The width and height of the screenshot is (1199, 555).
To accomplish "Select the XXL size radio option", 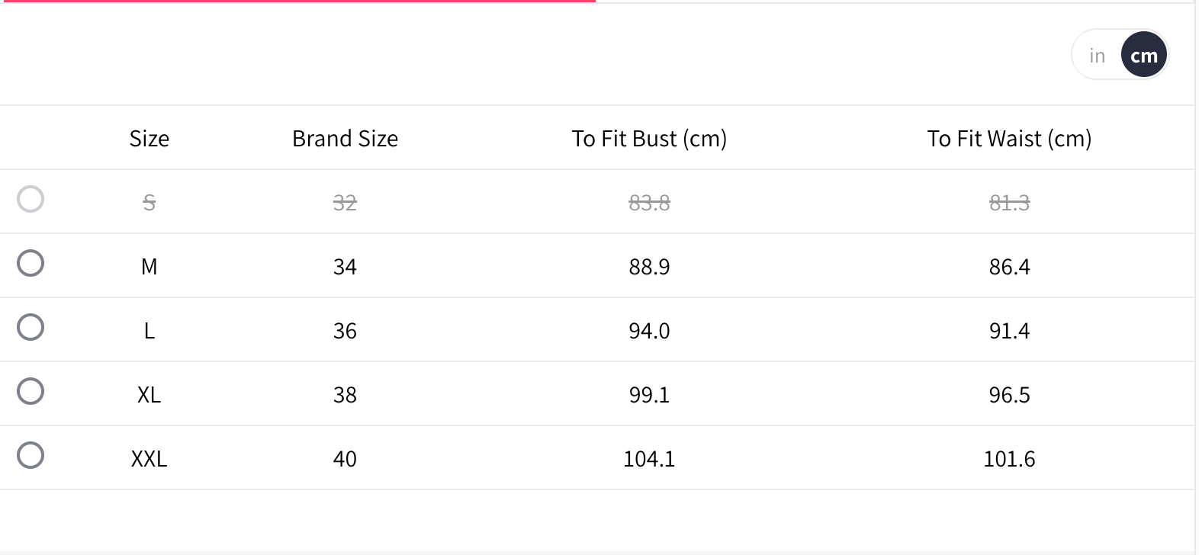I will (31, 456).
